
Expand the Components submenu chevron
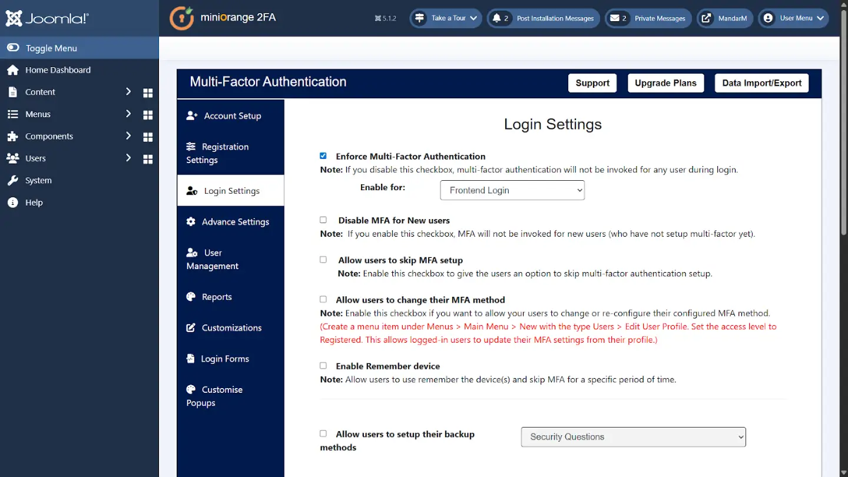(128, 135)
